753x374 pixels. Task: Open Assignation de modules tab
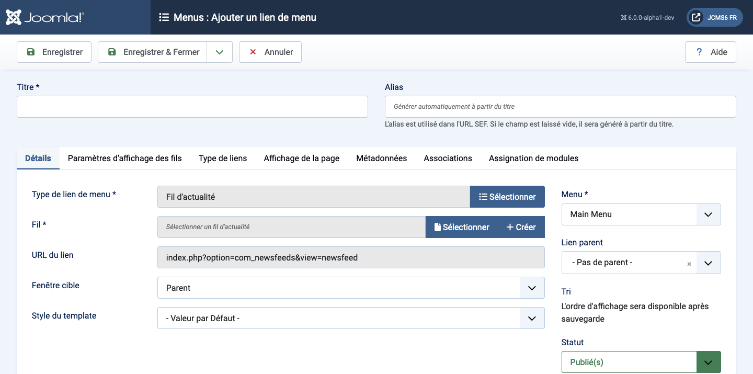click(533, 158)
